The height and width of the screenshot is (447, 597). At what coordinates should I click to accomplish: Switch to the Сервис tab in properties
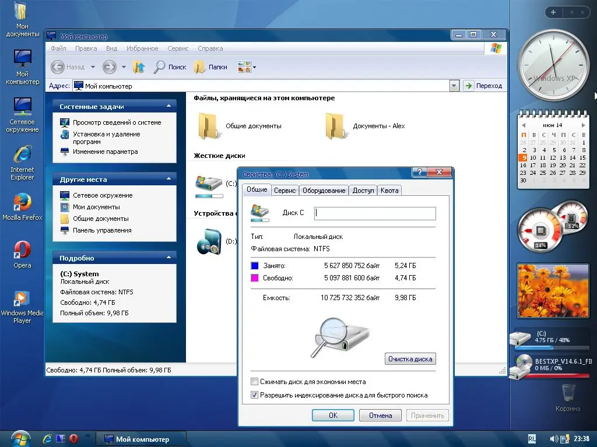(285, 191)
